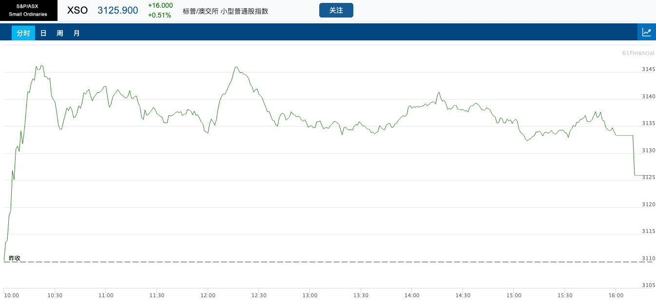Click the 3130 y-axis label

649,150
